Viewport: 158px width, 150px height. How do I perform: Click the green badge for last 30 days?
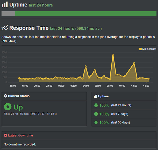tap(96, 123)
